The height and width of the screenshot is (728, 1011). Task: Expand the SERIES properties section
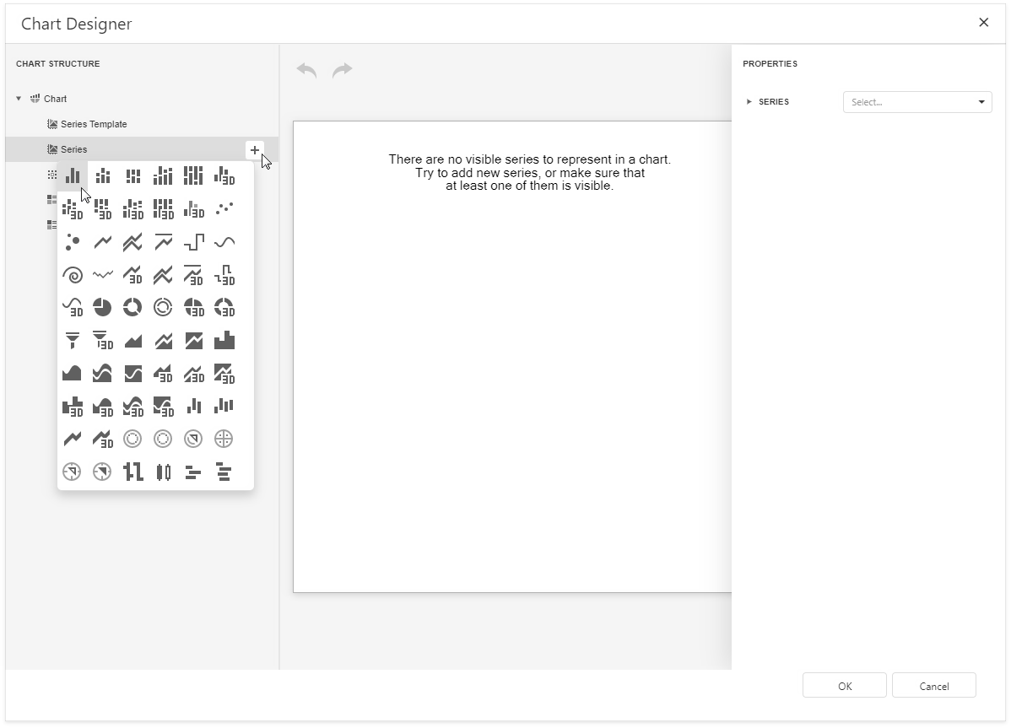(x=749, y=101)
